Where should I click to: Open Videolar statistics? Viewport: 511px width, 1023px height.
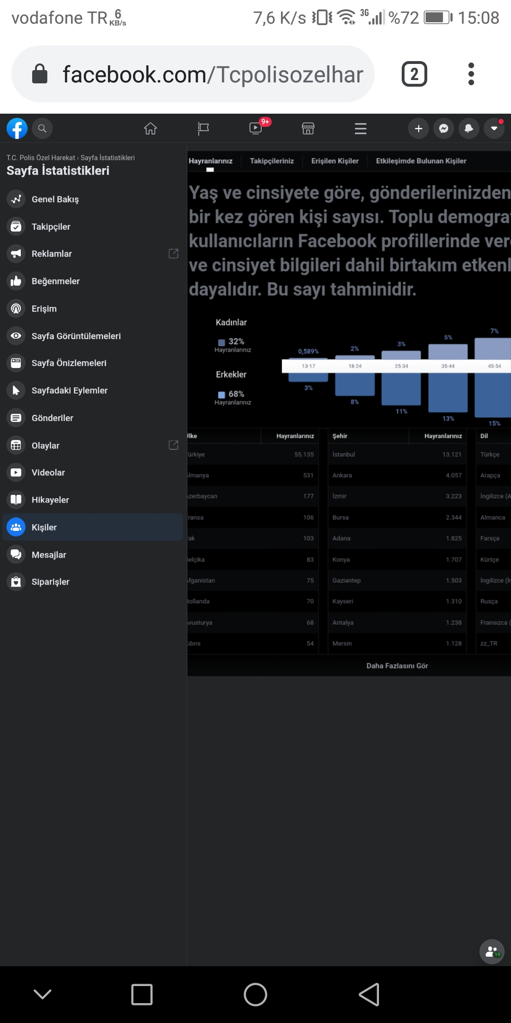point(93,473)
